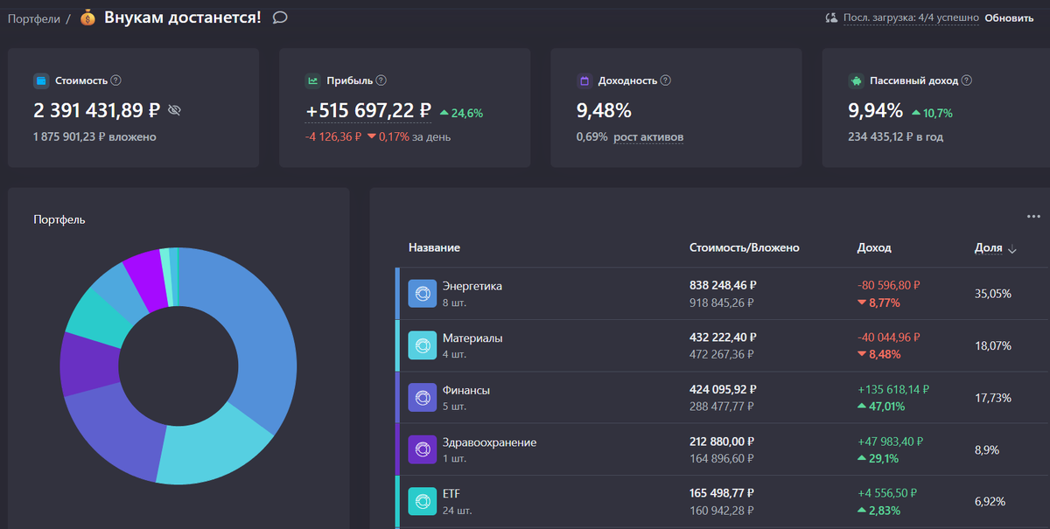Click the Обновить button
The height and width of the screenshot is (529, 1050).
[x=1009, y=17]
